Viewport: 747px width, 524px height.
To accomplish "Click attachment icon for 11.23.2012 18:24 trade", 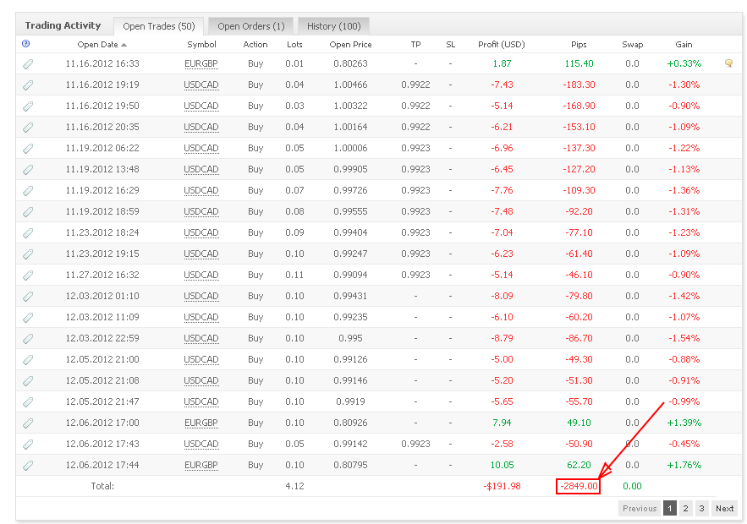I will (28, 232).
